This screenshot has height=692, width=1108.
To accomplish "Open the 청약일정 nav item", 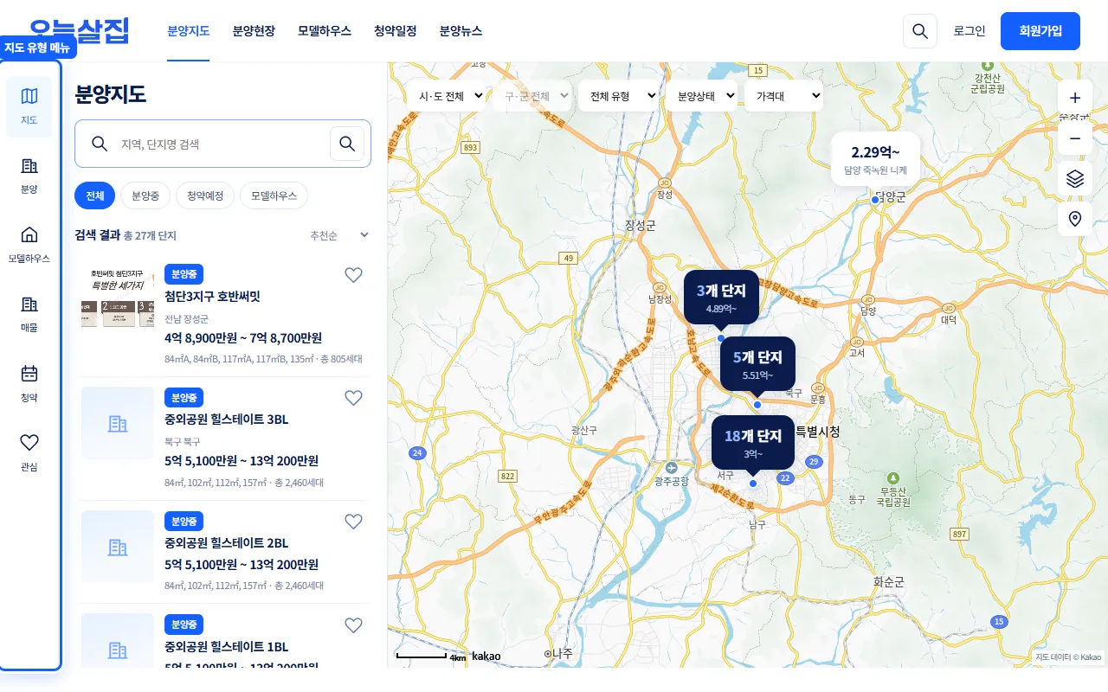I will coord(396,31).
